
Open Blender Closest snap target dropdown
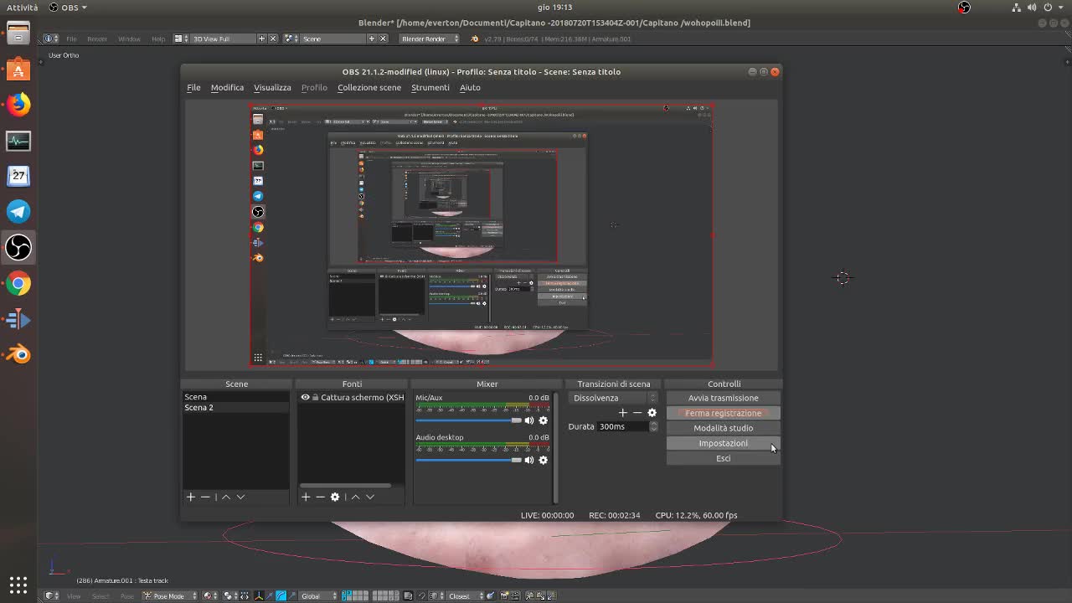[x=462, y=595]
